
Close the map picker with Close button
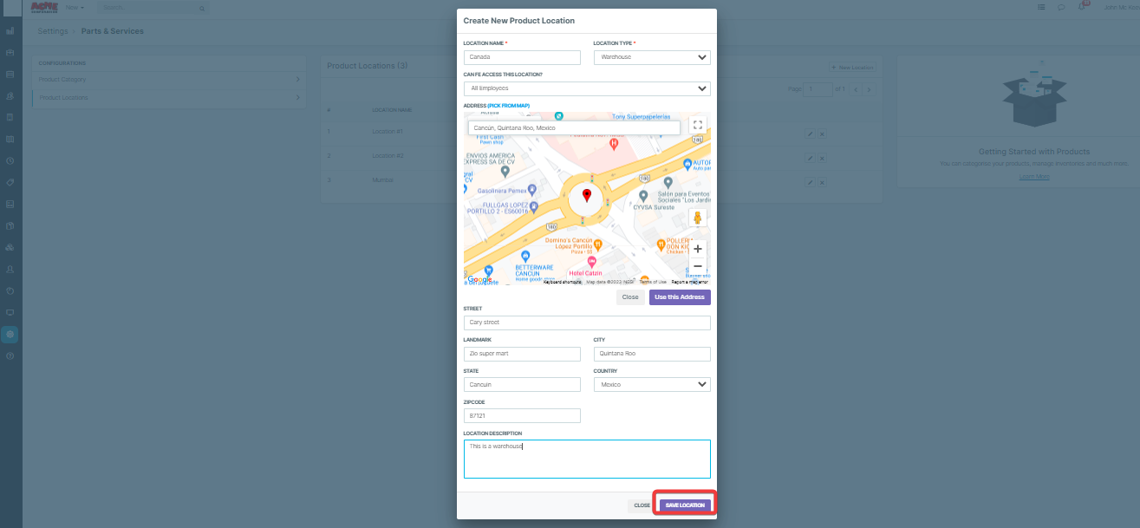[630, 297]
